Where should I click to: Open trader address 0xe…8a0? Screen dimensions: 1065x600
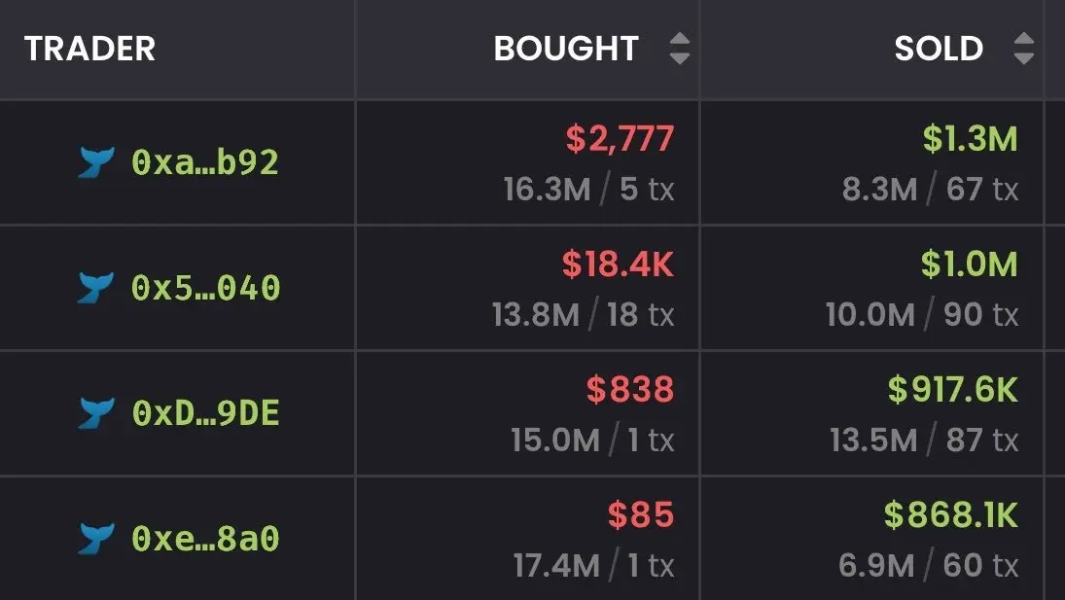(x=205, y=539)
